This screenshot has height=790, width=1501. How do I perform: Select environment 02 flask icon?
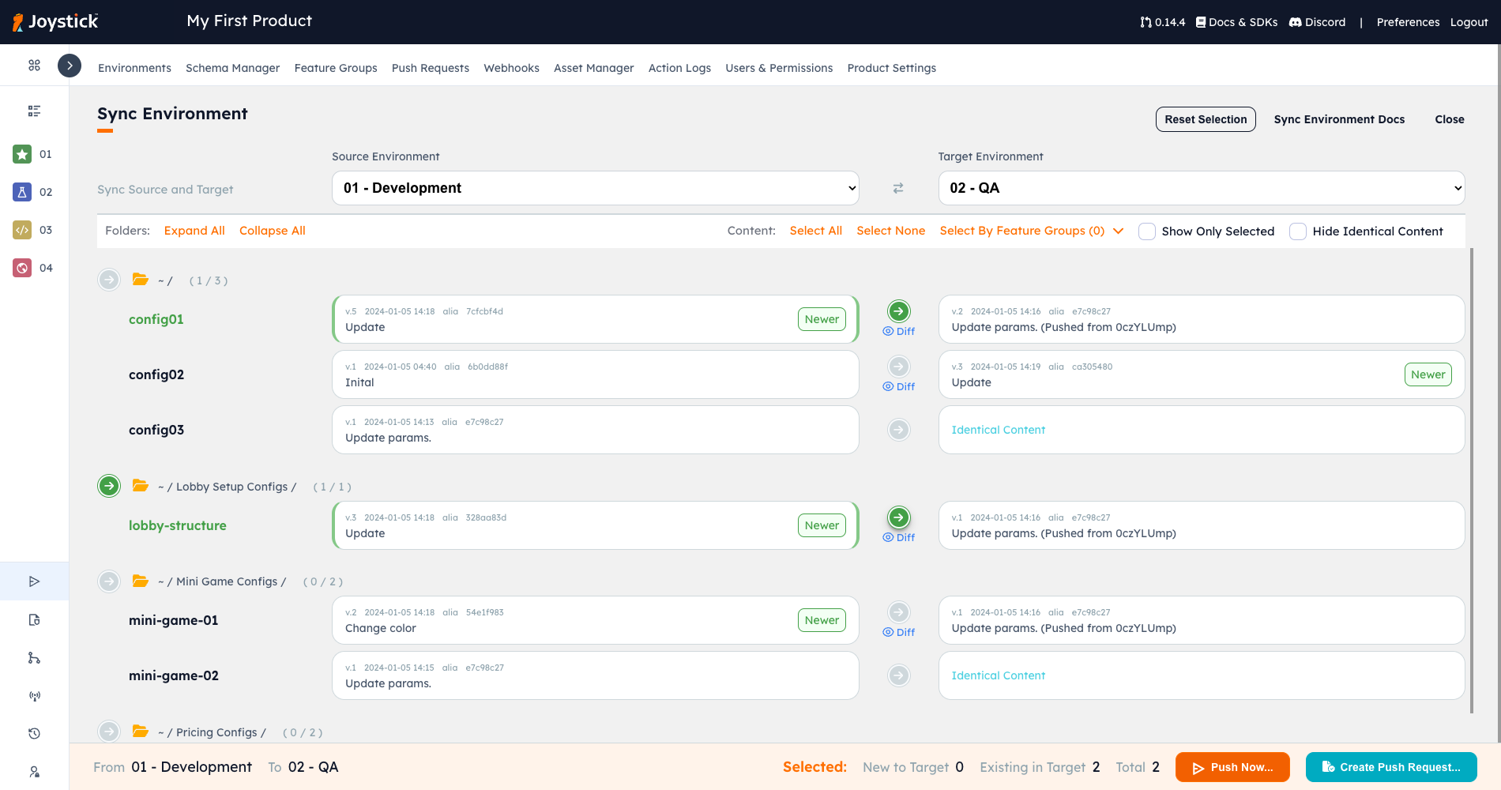click(x=22, y=192)
